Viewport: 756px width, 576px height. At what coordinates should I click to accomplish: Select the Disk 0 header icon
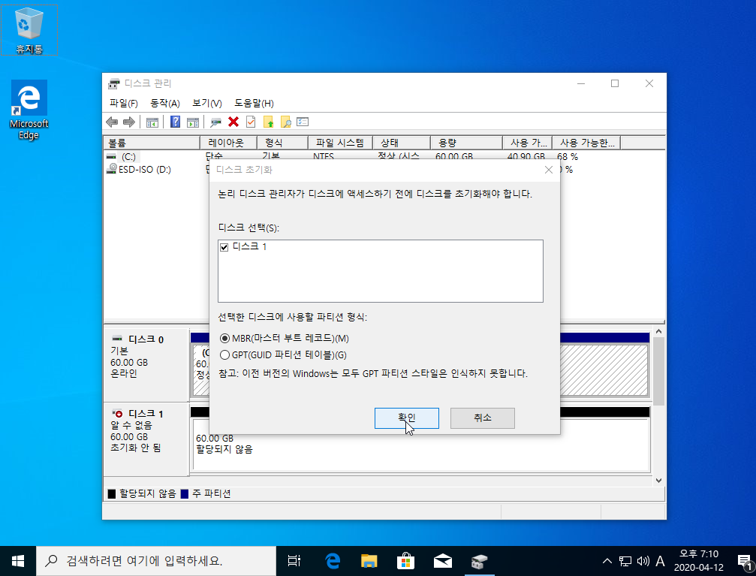point(117,339)
